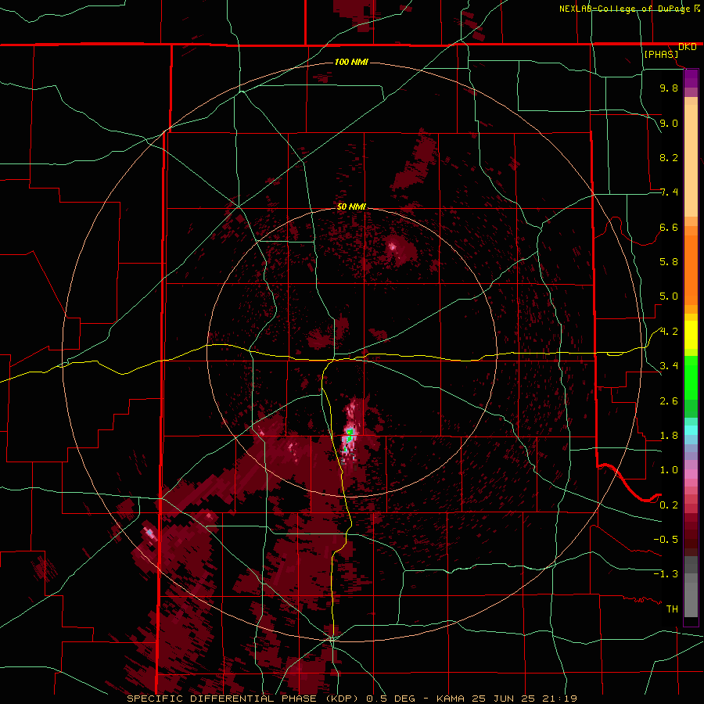The image size is (704, 704).
Task: Select the 8.2 value on the color scale
Action: click(x=669, y=157)
